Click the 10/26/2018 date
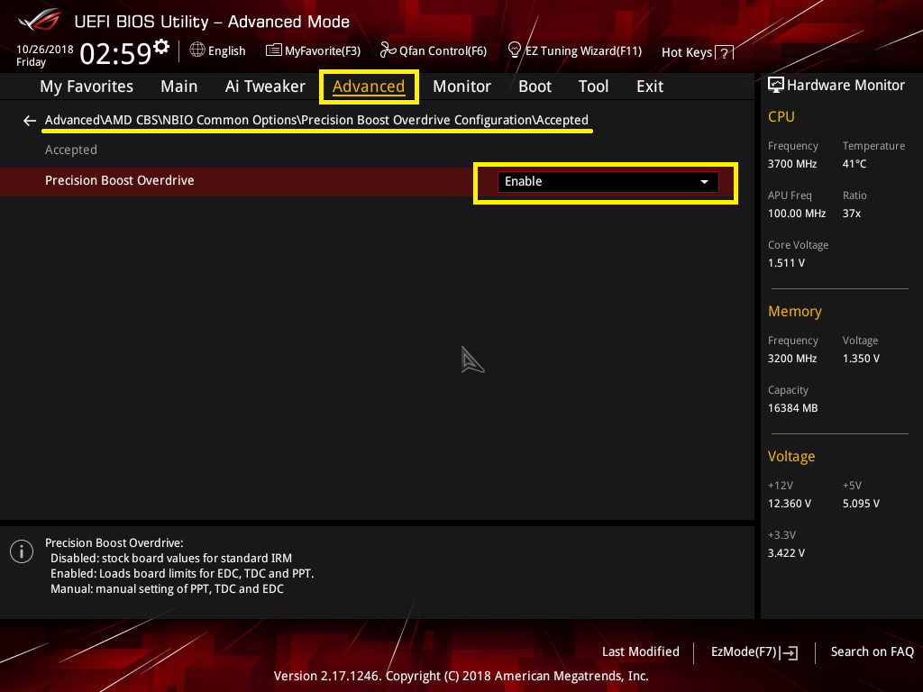923x692 pixels. click(45, 50)
